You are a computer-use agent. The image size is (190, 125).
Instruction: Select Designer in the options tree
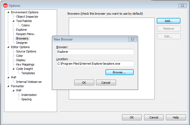pyautogui.click(x=22, y=43)
